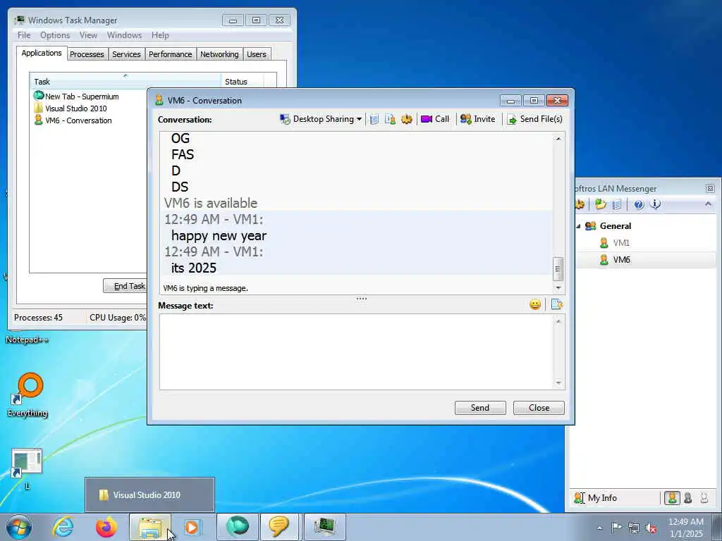722x541 pixels.
Task: Set status to Busy dark user icon
Action: click(x=688, y=498)
